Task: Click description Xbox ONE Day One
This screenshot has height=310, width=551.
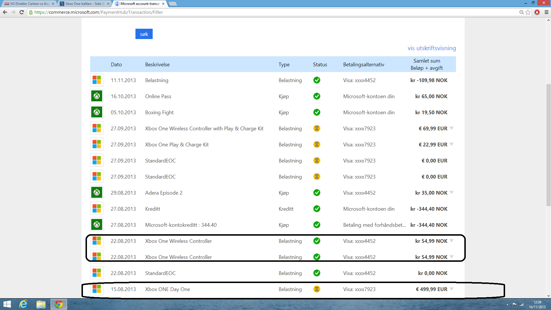Action: tap(168, 289)
